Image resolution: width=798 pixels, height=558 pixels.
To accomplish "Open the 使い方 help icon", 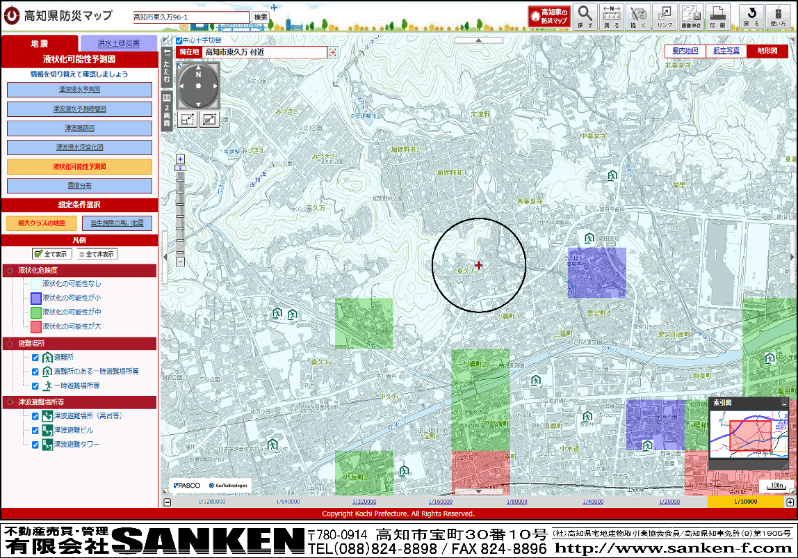I will click(x=778, y=16).
